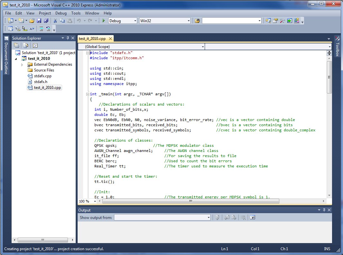Viewport: 343px width, 255px height.
Task: Click the Add New Item toolbar icon
Action: click(21, 21)
